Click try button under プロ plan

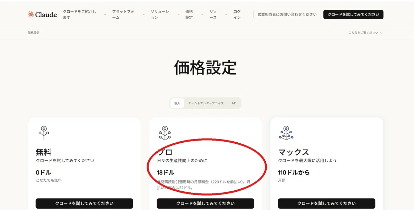coord(205,203)
